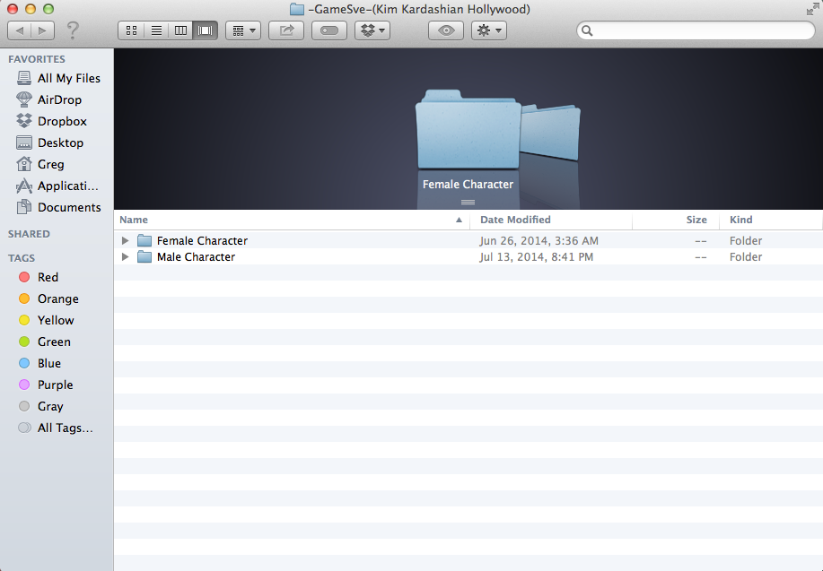Select the Green tag
Viewport: 823px width, 571px height.
click(x=44, y=342)
